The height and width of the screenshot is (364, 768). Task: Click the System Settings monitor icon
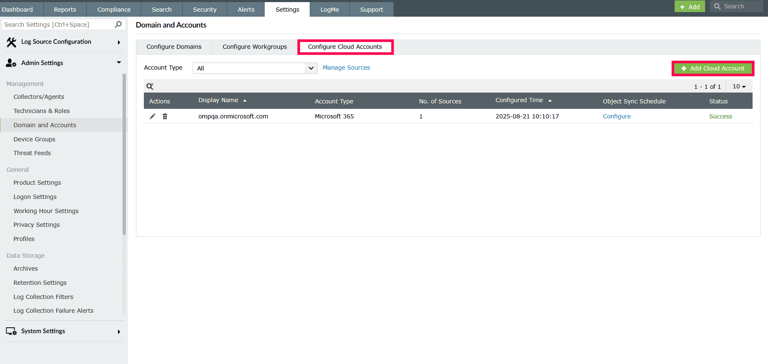click(11, 331)
